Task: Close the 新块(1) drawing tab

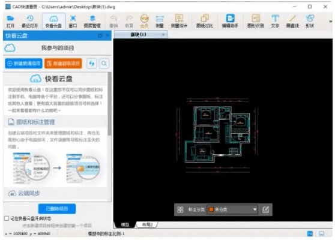Action: pos(163,34)
